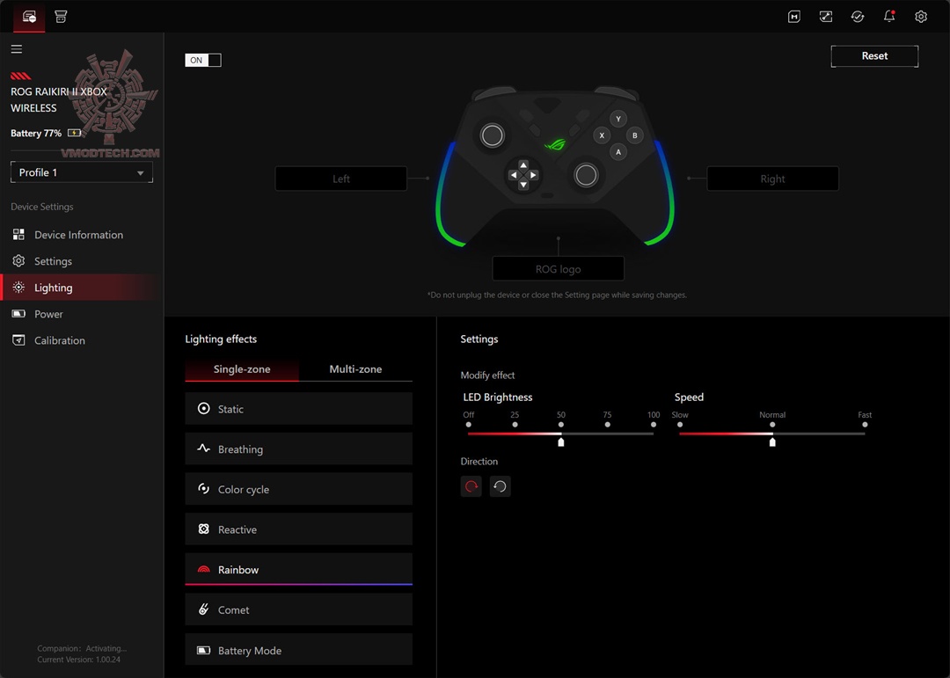Screen dimensions: 950x678
Task: Expand the Profile 1 dropdown
Action: [x=82, y=172]
